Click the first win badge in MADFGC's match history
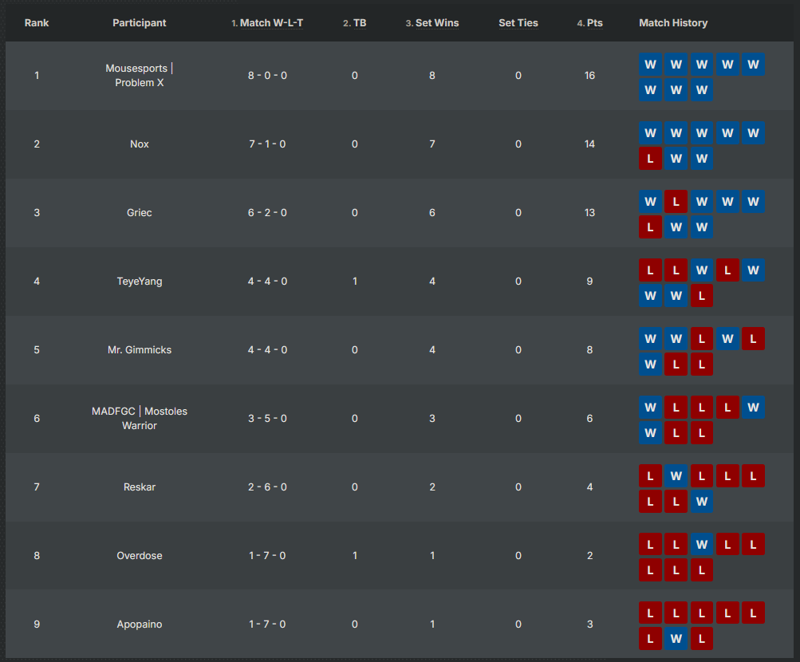Viewport: 800px width, 662px height. (650, 408)
